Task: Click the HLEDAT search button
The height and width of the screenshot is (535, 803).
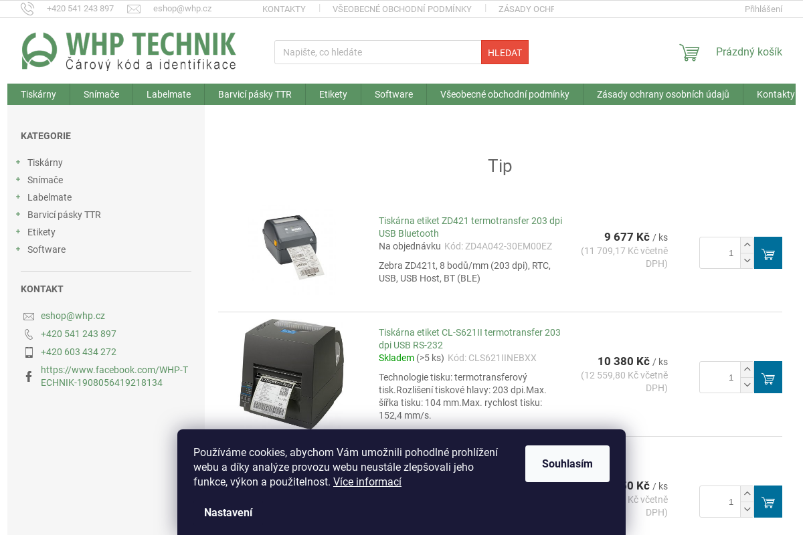Action: point(505,52)
